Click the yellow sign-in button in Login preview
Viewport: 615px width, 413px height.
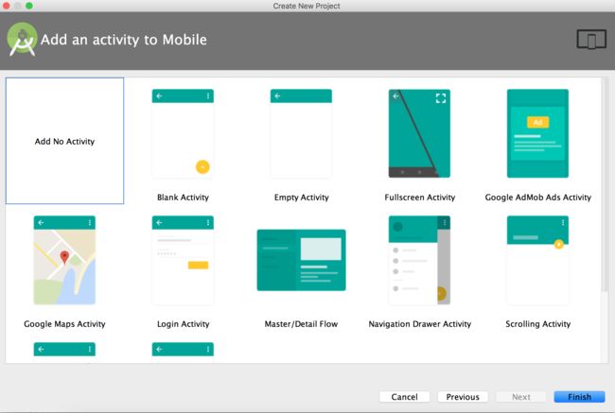(198, 266)
